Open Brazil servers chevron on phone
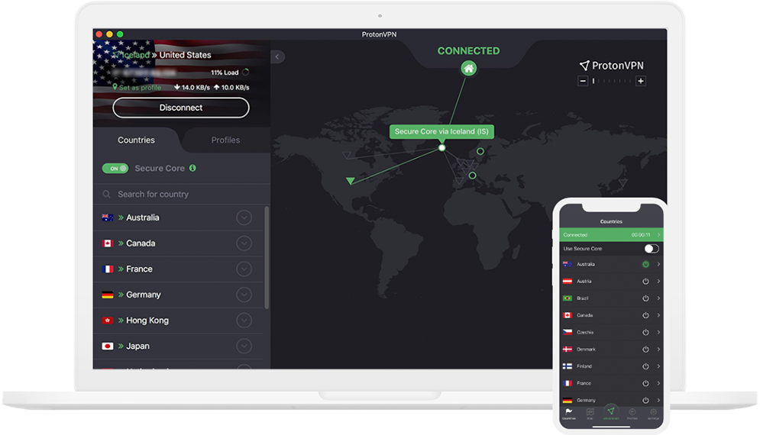This screenshot has height=435, width=760. click(658, 298)
